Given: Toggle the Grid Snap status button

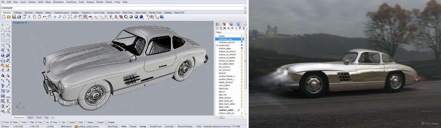Looking at the screenshot, I should click(x=112, y=126).
